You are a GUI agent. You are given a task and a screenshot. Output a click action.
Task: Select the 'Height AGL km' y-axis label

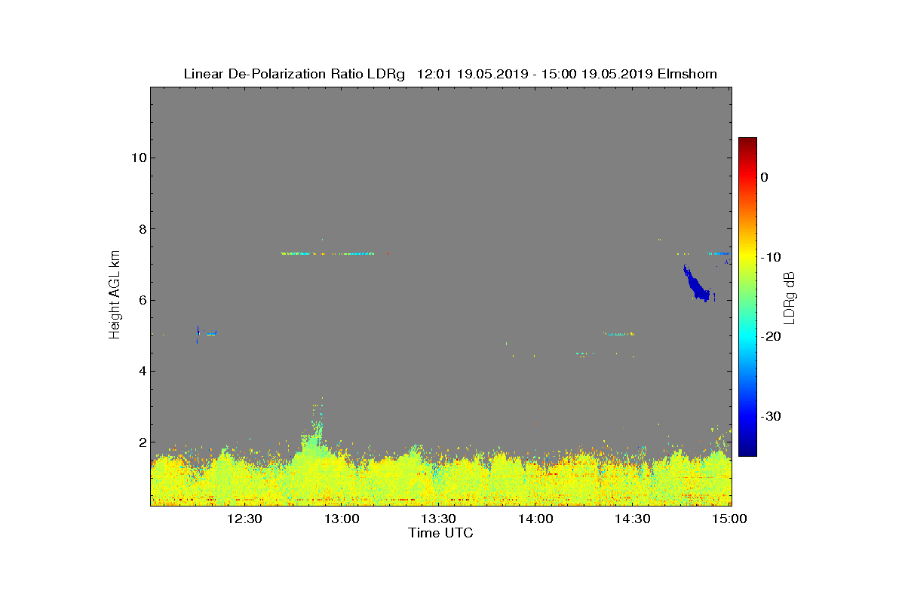click(115, 295)
